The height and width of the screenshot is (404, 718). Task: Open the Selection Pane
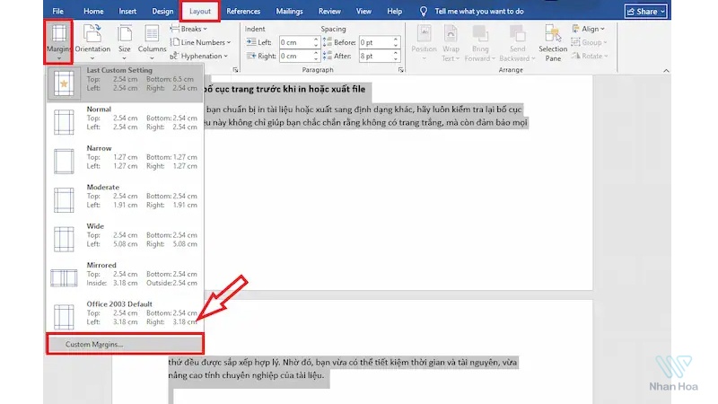(553, 42)
